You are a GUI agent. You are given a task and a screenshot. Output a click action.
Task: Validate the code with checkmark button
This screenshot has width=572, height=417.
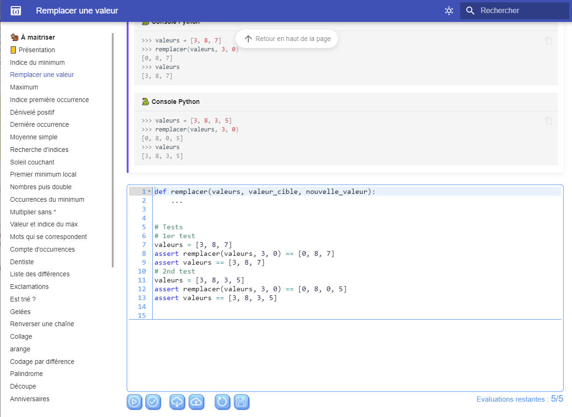(x=153, y=402)
